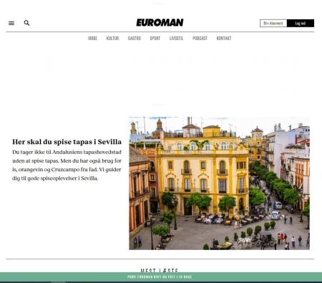Screen dimensions: 322x283
Task: Open the Kultur menu item
Action: (112, 38)
